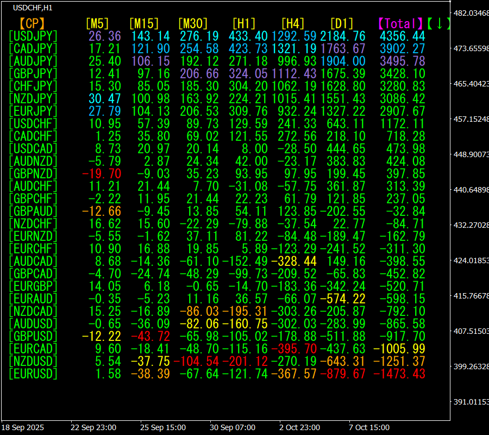The width and height of the screenshot is (489, 435).
Task: Click the magenta [Total] column header
Action: pos(400,23)
